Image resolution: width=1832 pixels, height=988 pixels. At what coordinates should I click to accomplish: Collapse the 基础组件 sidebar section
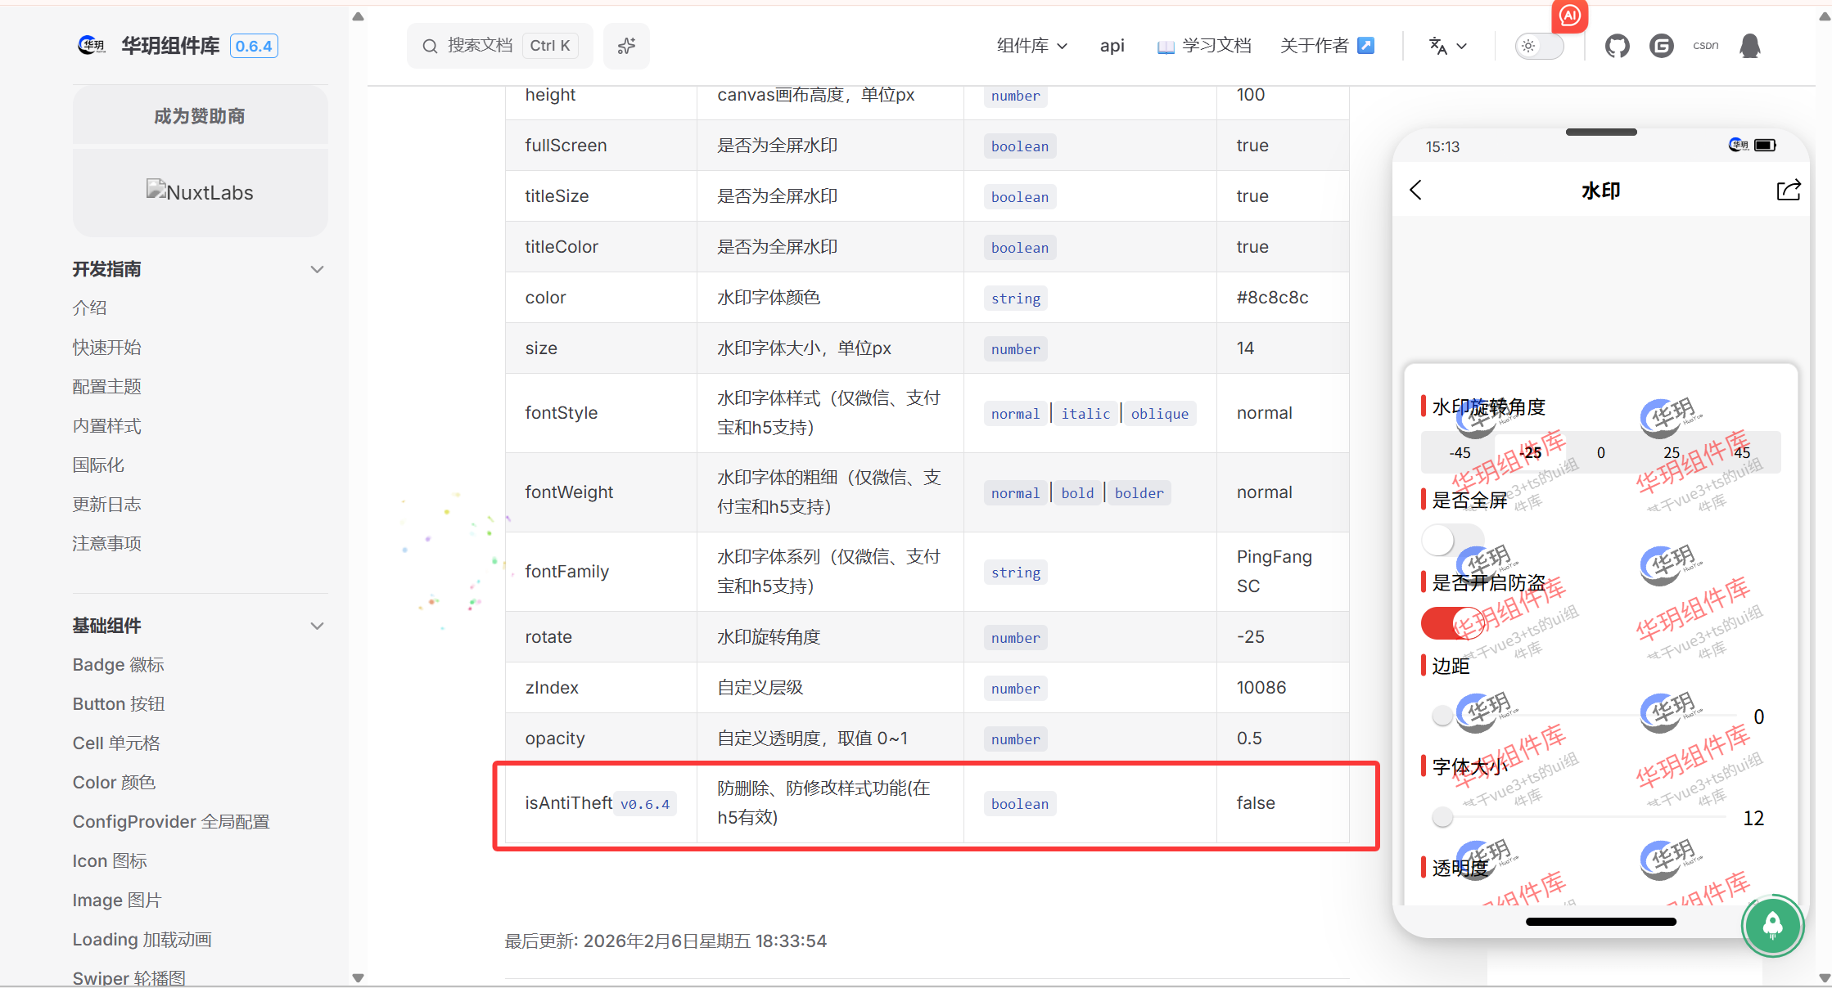(x=317, y=626)
